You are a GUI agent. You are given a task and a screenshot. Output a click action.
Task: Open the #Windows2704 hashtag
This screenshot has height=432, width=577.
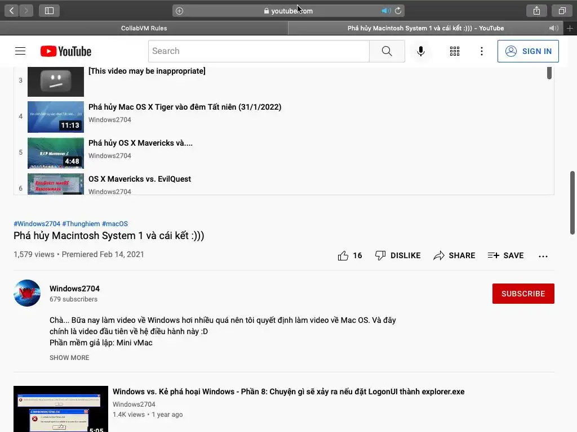coord(37,224)
